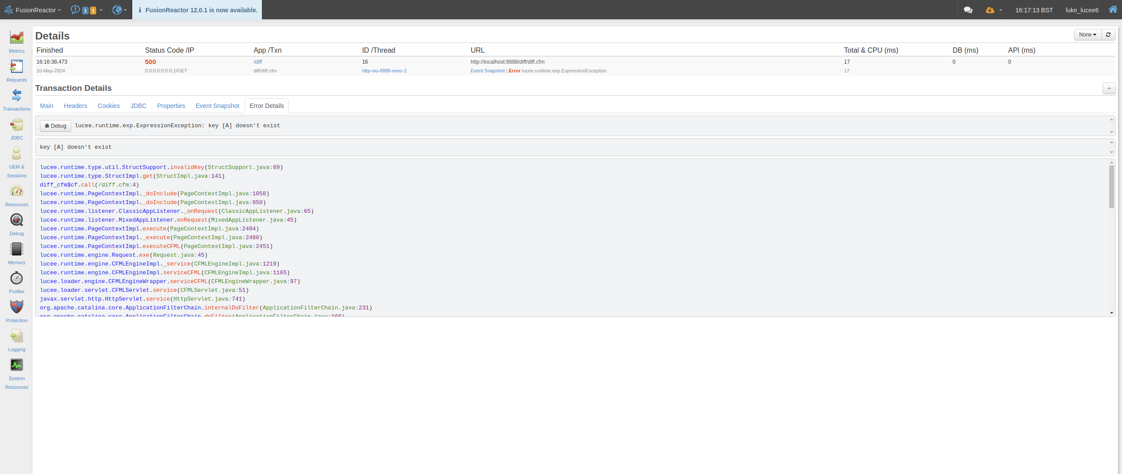This screenshot has height=474, width=1122.
Task: Open the orange cloud download dropdown
Action: coord(994,10)
